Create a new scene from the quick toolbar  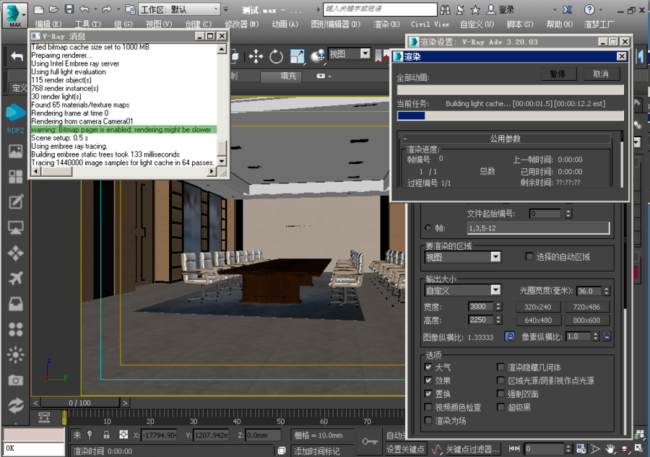pos(38,9)
